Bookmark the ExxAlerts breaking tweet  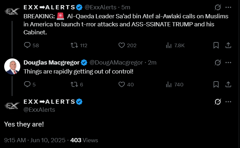(x=216, y=46)
